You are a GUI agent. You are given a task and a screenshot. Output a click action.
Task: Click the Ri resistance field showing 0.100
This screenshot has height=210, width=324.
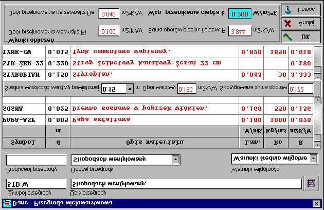pos(109,31)
